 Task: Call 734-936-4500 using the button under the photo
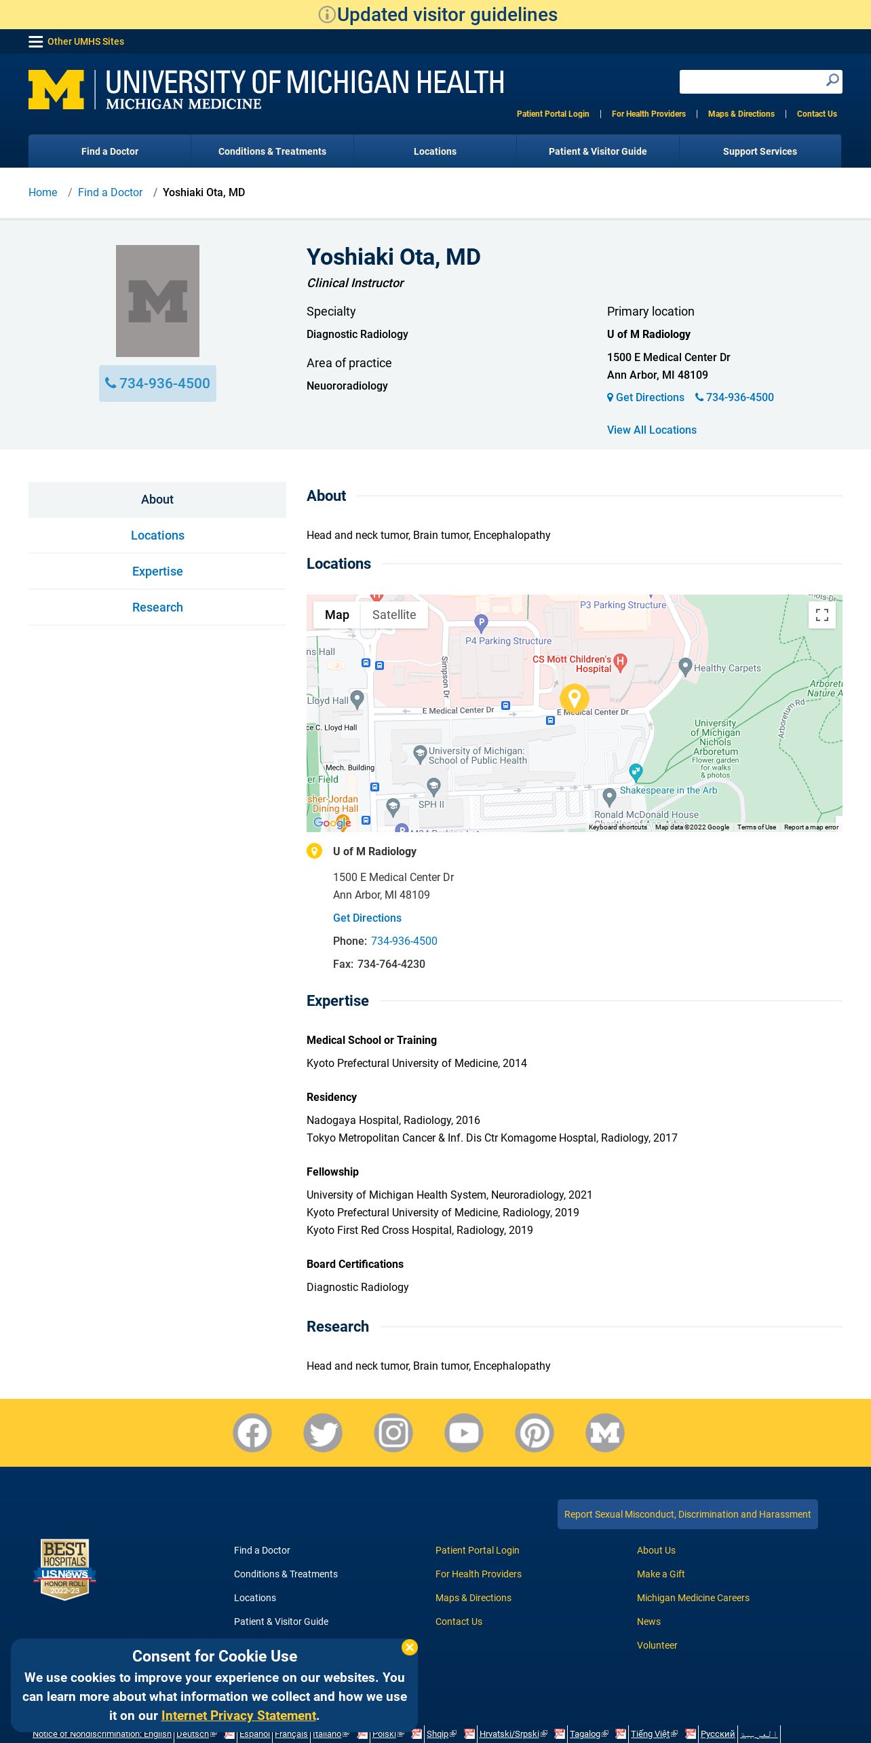(157, 383)
